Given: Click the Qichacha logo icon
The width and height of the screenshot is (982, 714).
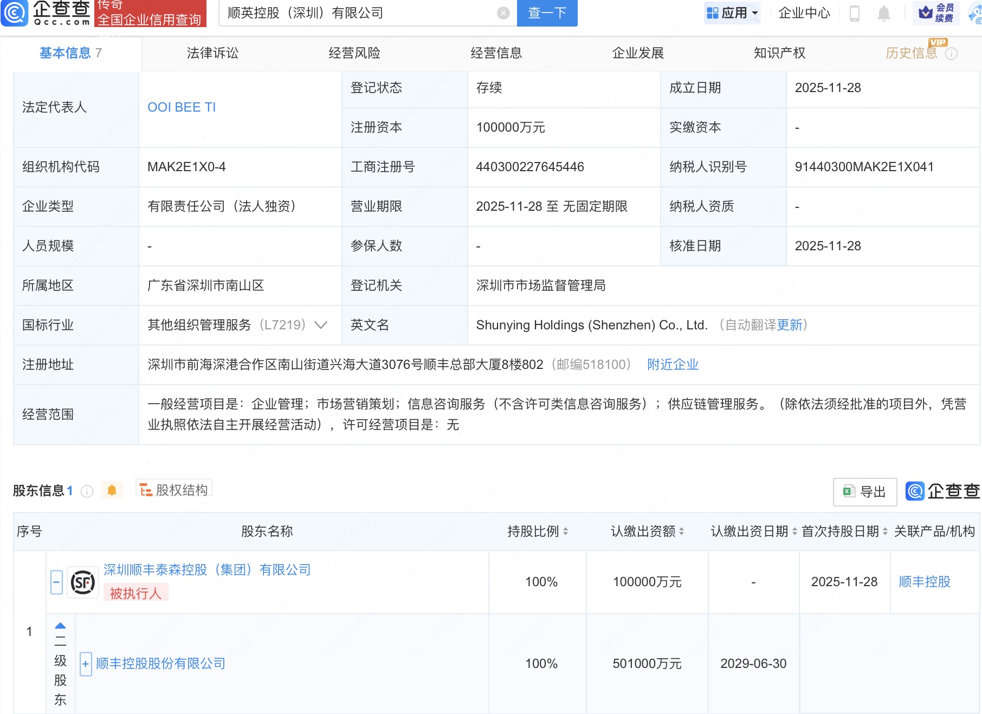Looking at the screenshot, I should [14, 13].
